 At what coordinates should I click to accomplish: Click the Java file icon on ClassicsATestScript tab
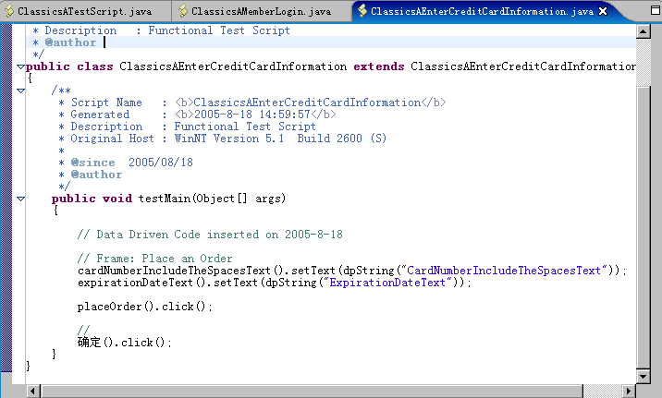coord(9,11)
